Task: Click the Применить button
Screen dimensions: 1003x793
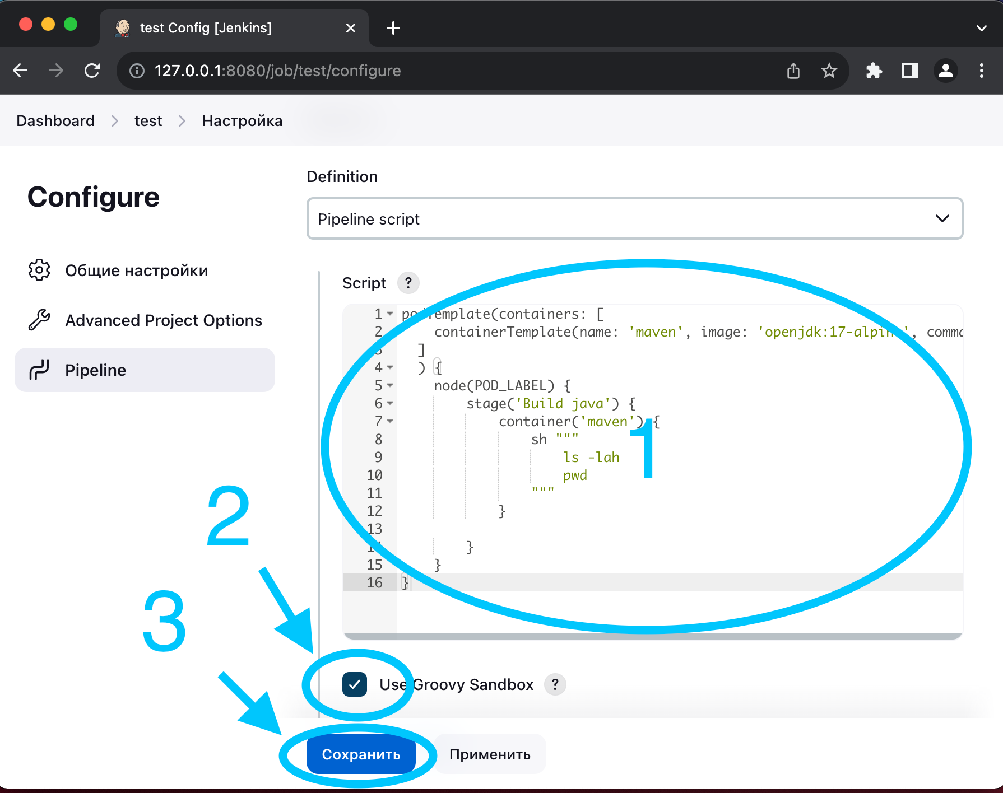Action: click(490, 754)
